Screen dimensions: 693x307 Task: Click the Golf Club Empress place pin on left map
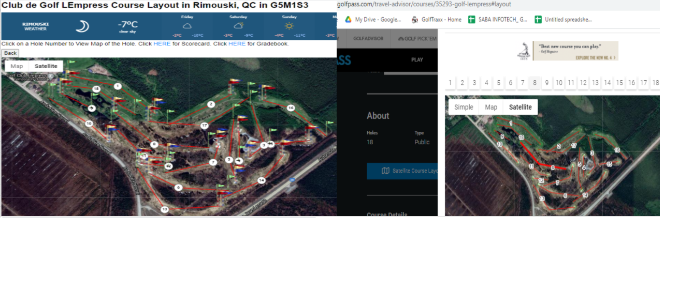pyautogui.click(x=51, y=76)
